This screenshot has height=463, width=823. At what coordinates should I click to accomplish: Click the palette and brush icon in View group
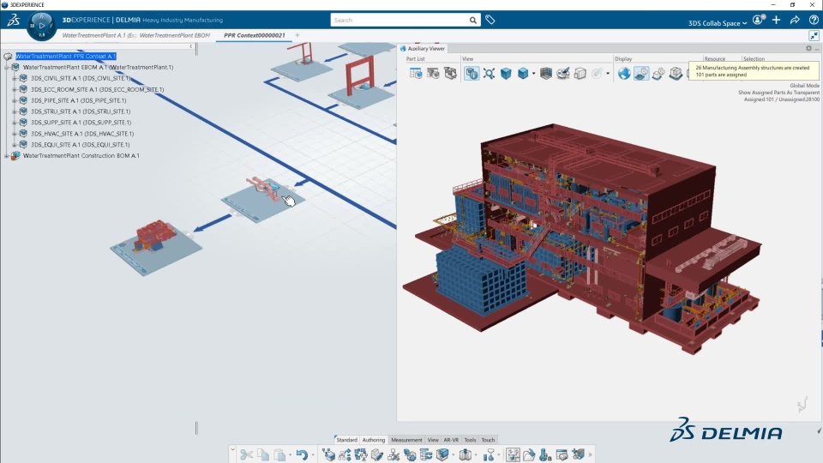pos(563,74)
